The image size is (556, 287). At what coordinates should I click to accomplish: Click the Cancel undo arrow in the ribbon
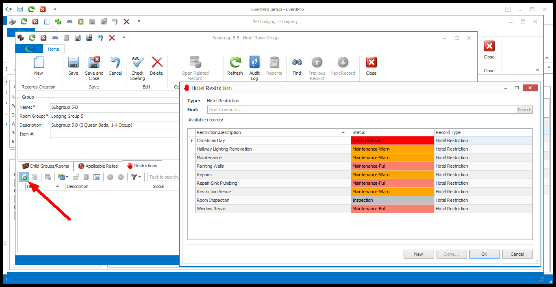point(115,66)
